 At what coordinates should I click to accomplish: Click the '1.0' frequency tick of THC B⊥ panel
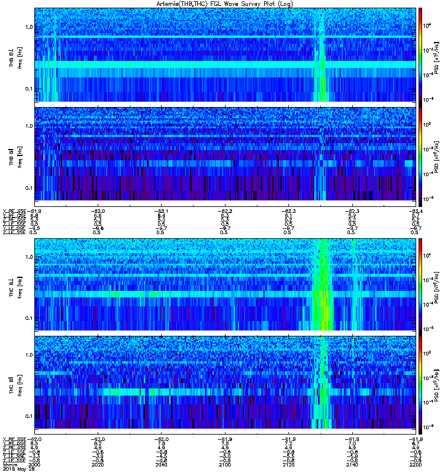pyautogui.click(x=29, y=257)
